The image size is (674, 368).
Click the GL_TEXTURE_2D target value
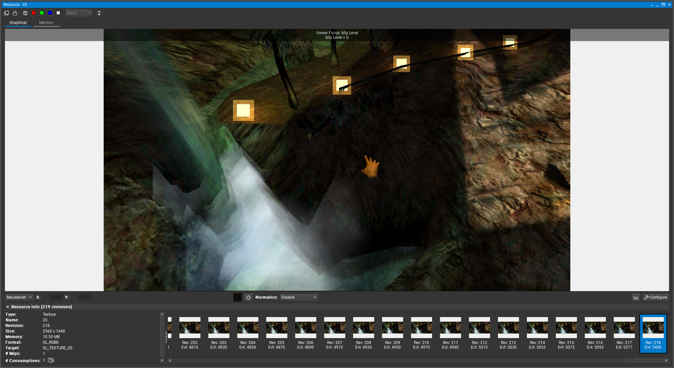point(58,348)
